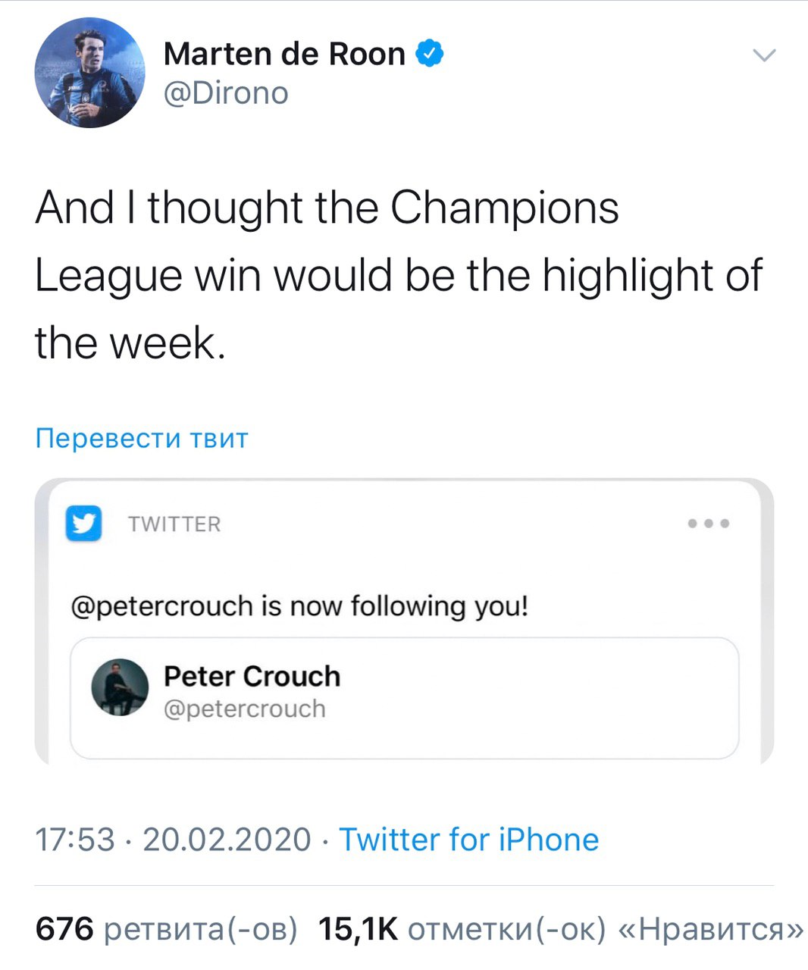Click the blue verified badge

click(430, 53)
